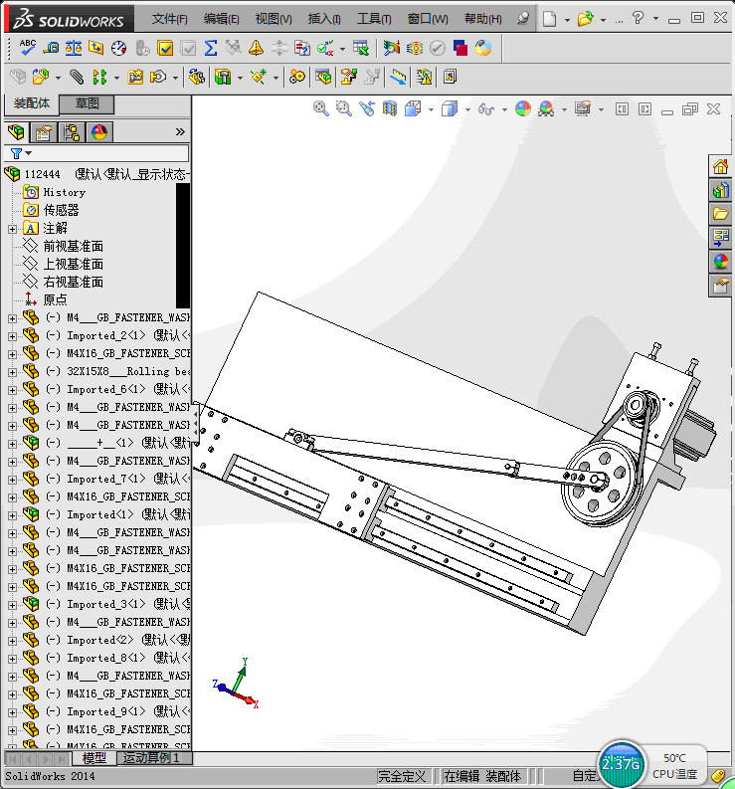Expand the 注解 annotations node

click(x=12, y=229)
